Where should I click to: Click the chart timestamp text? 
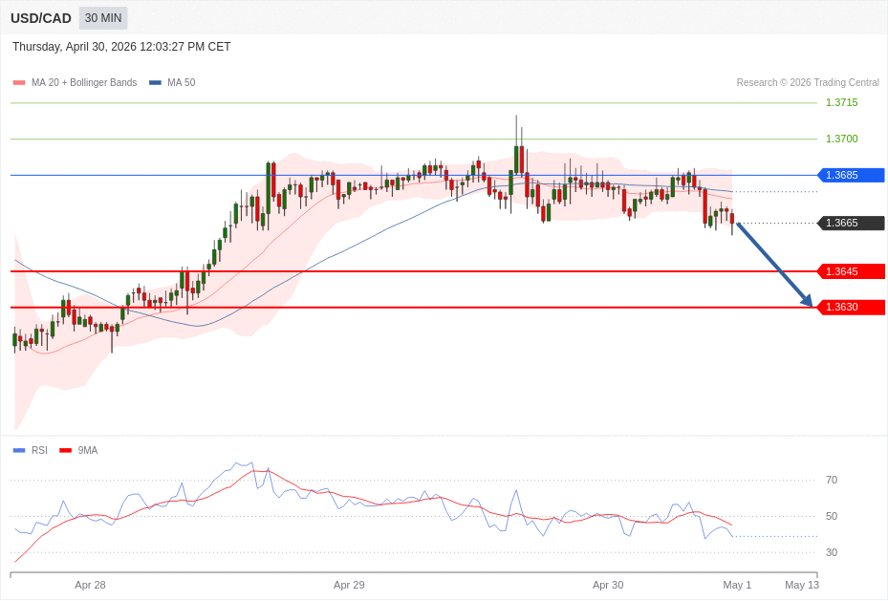[121, 47]
